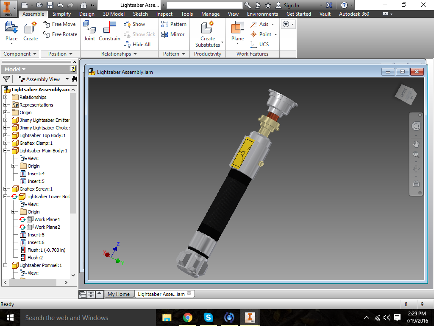The height and width of the screenshot is (326, 434).
Task: Click the binoculars find icon in browser
Action: 75,79
